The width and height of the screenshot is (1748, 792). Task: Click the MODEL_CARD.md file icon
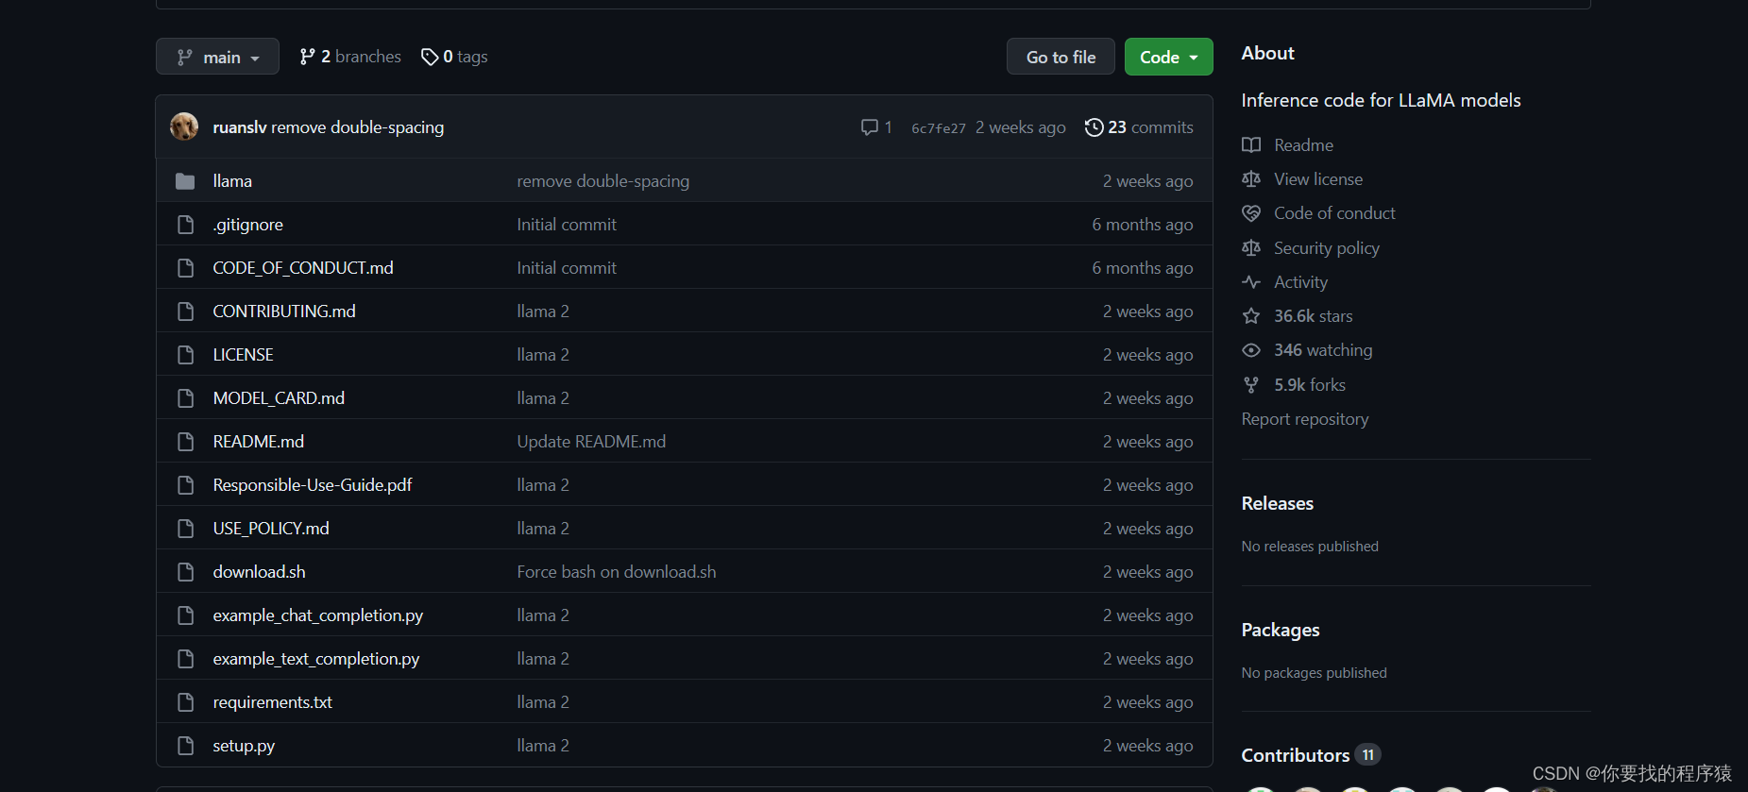[186, 397]
